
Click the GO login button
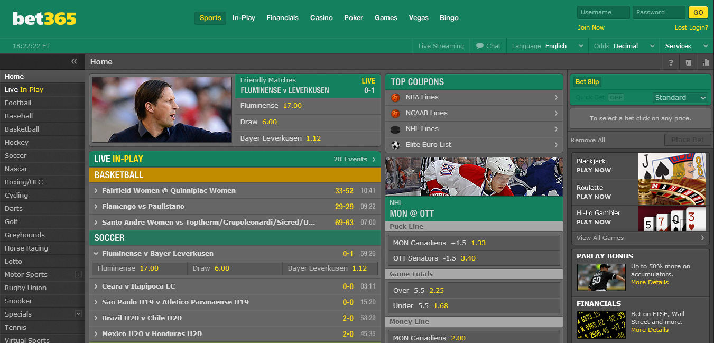[698, 13]
